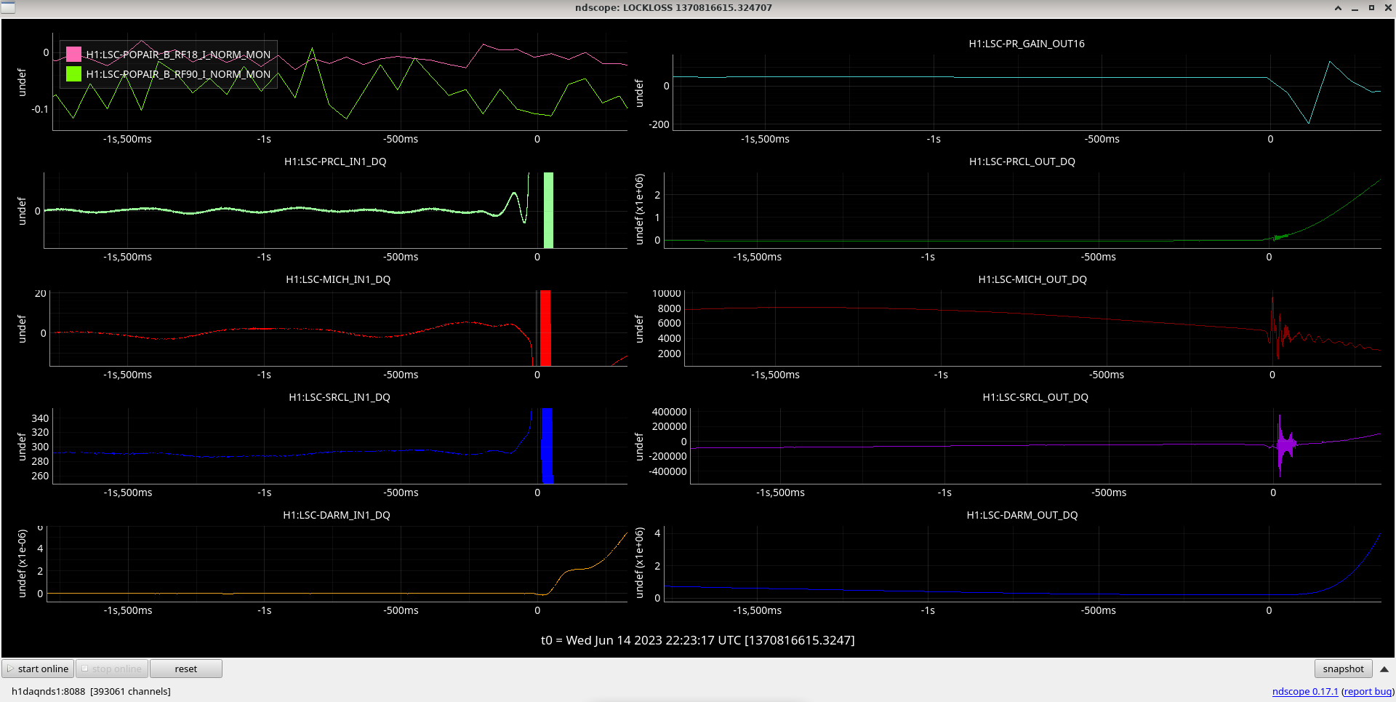Click the H1:LSC-DARM_OUT_DQ plot title
This screenshot has height=702, width=1396.
(1022, 515)
